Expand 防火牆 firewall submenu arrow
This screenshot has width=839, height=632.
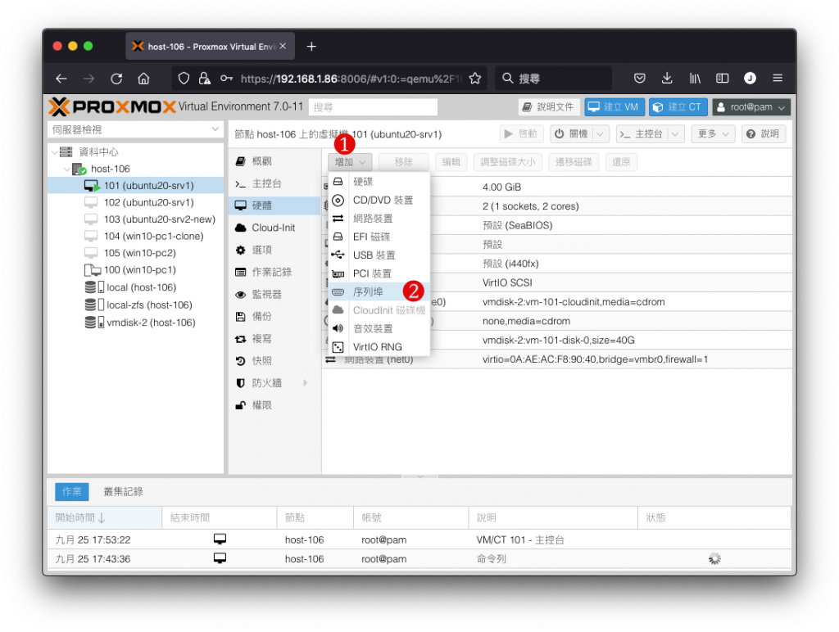click(306, 383)
